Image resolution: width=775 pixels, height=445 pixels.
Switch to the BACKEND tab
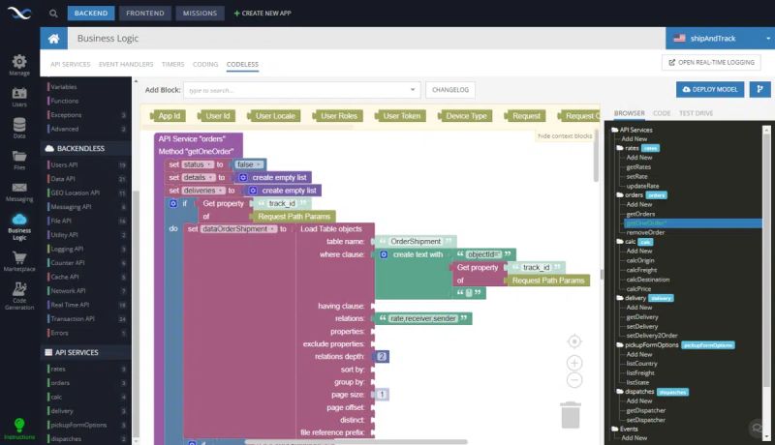(x=91, y=14)
